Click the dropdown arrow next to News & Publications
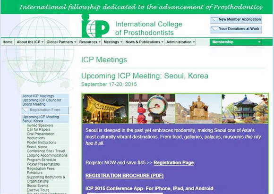Screen dimensions: 274x194 pos(163,42)
